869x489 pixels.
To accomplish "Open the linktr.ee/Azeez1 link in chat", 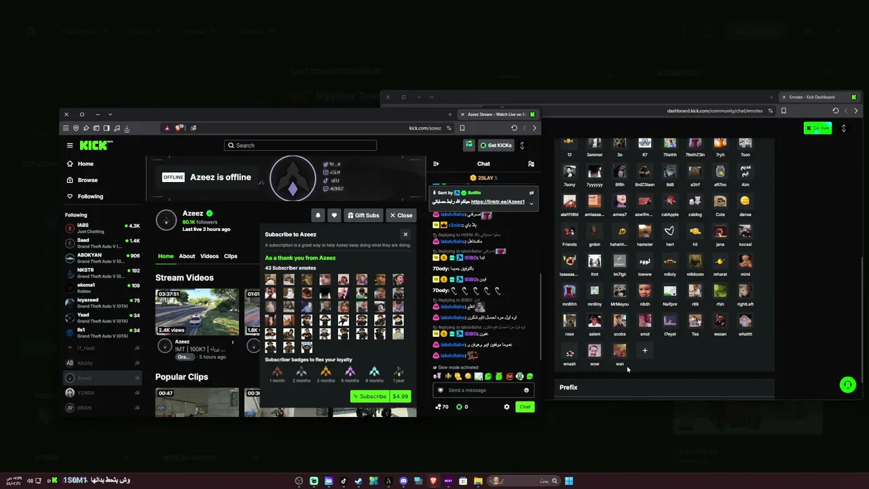I will tap(498, 202).
